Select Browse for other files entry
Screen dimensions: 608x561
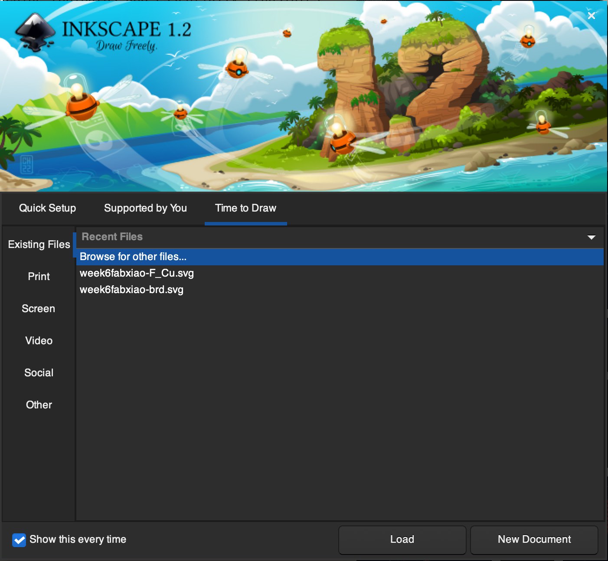click(x=340, y=257)
